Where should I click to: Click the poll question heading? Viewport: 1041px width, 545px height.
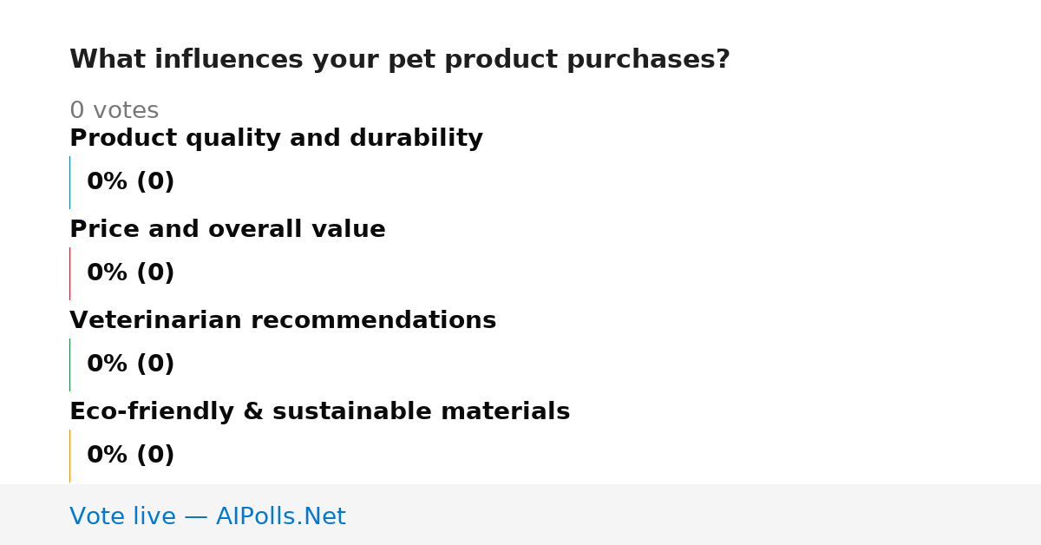point(400,60)
